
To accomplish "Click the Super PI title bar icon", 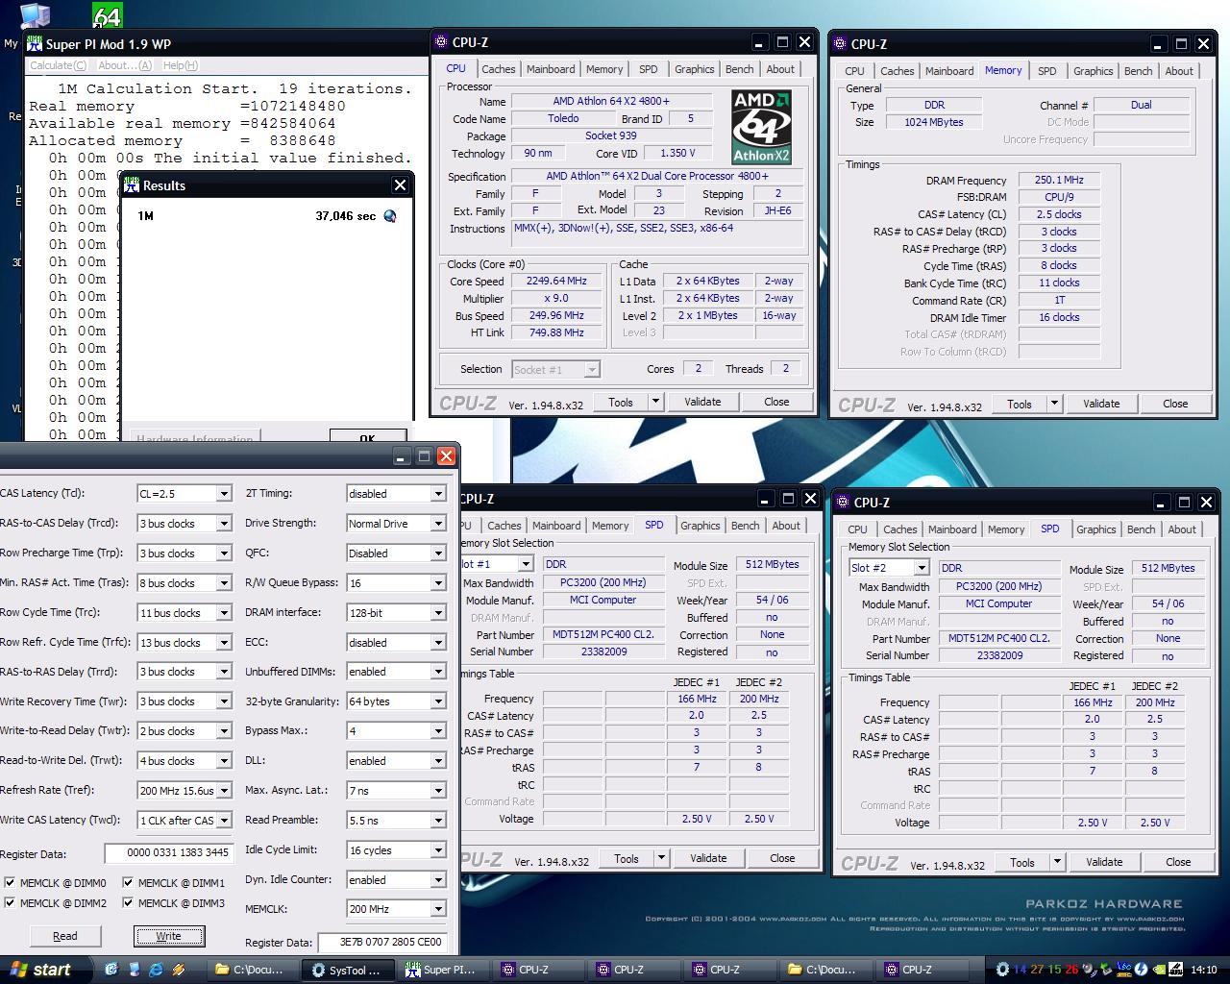I will [x=35, y=44].
